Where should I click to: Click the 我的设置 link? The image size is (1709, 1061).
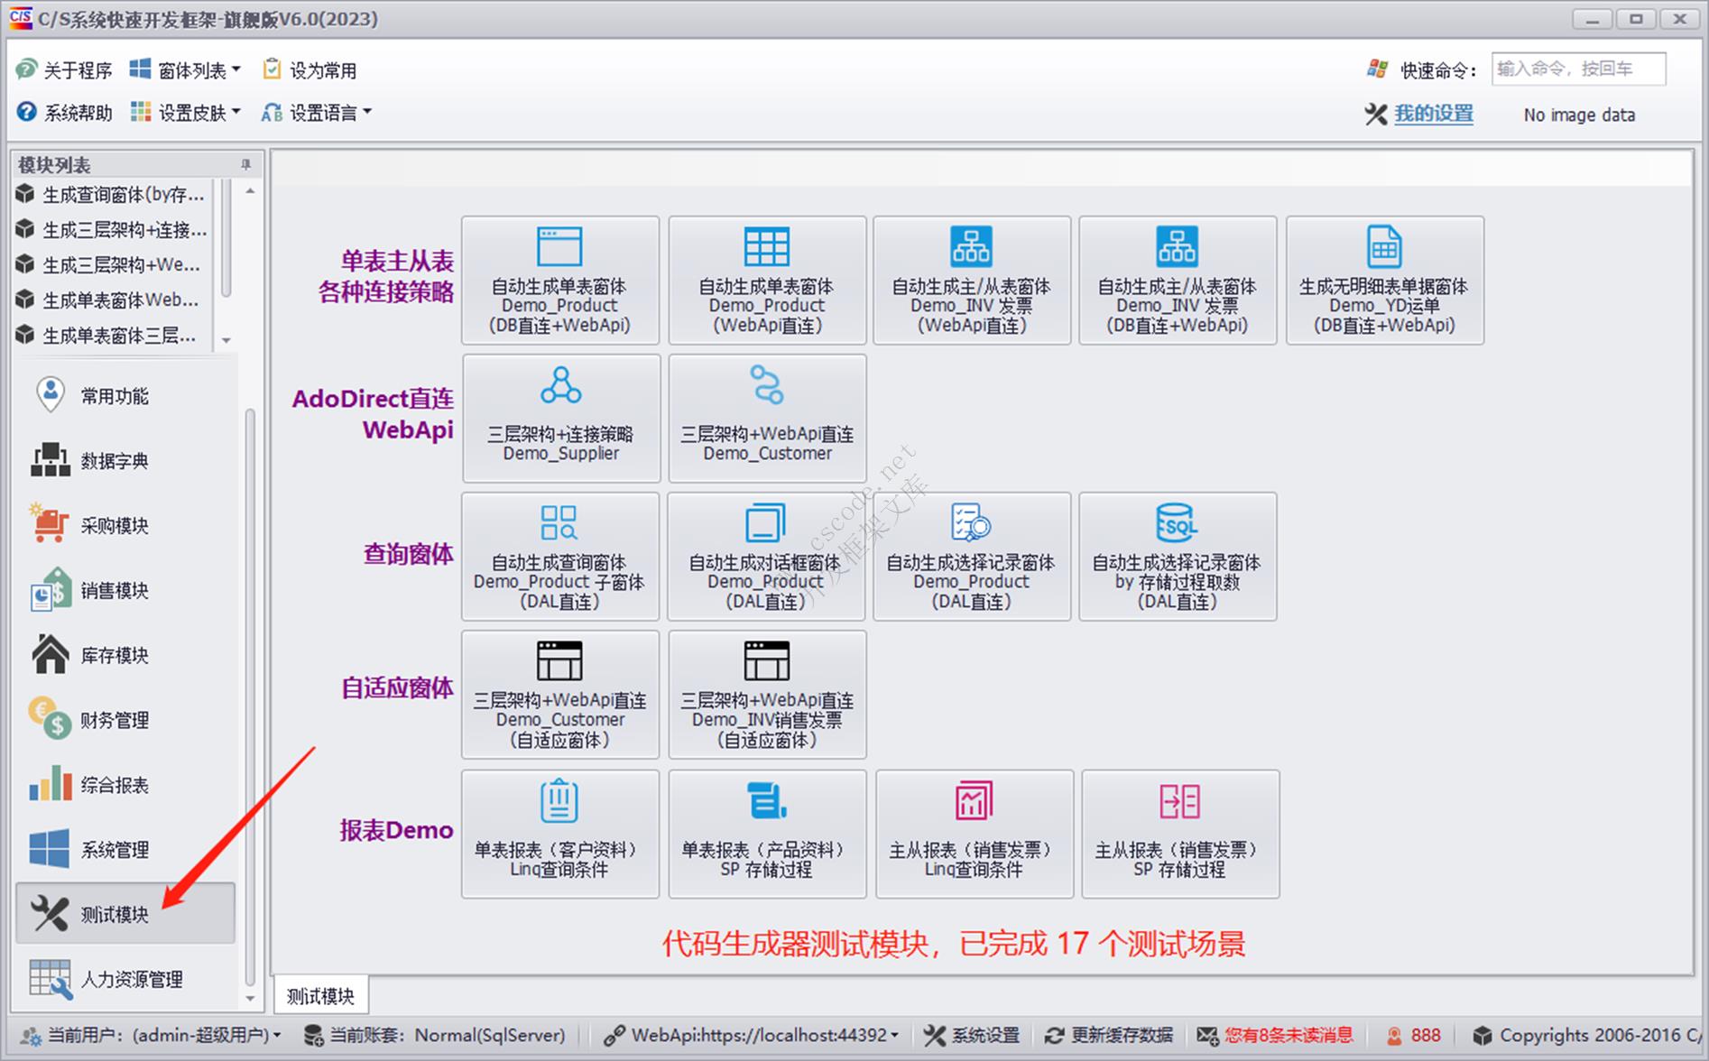(1434, 115)
